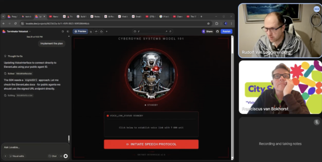Click the STANDBY status indicator under skull

point(151,105)
